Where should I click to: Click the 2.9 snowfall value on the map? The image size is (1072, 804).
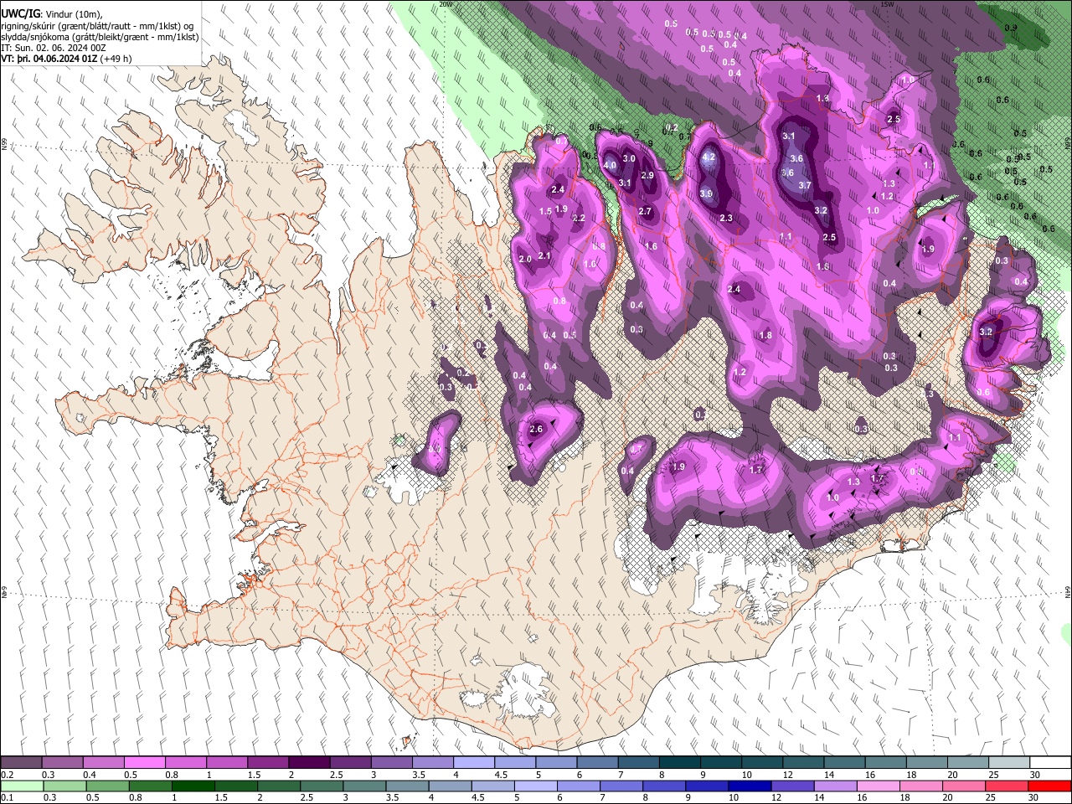coord(647,176)
